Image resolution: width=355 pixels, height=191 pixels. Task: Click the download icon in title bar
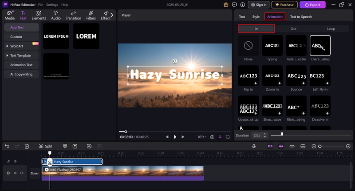pos(242,4)
